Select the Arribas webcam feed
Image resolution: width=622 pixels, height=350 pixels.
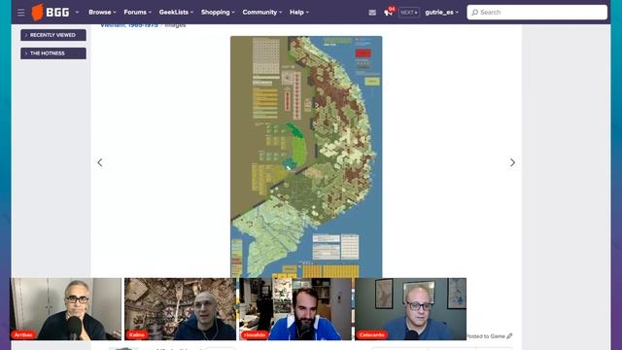point(66,309)
